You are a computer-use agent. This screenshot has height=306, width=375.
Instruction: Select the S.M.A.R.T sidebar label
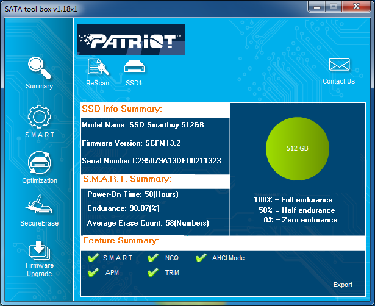pos(40,135)
